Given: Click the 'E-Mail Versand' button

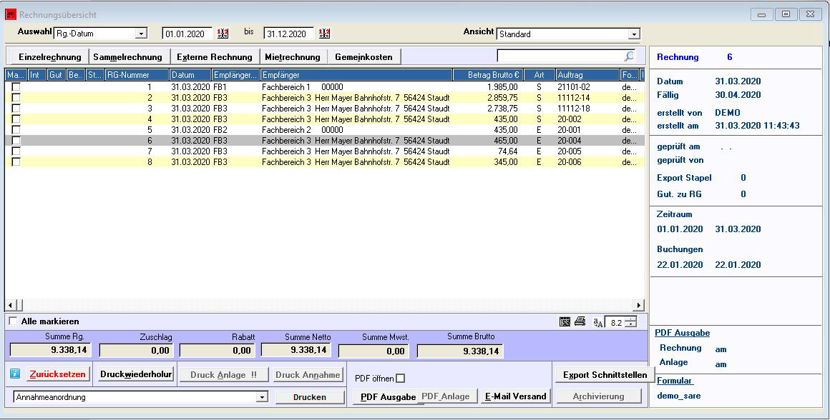Looking at the screenshot, I should tap(515, 396).
